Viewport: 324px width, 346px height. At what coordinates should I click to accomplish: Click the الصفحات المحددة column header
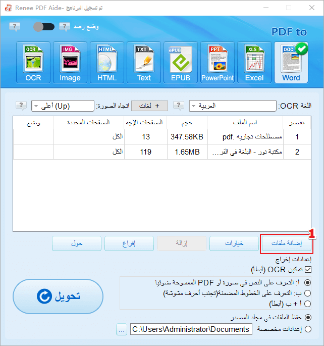(89, 122)
